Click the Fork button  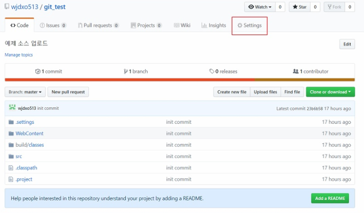point(334,7)
